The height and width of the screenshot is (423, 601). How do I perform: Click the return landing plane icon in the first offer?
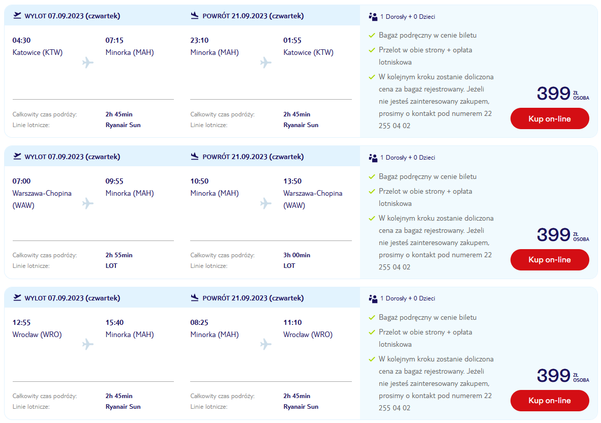tap(195, 15)
